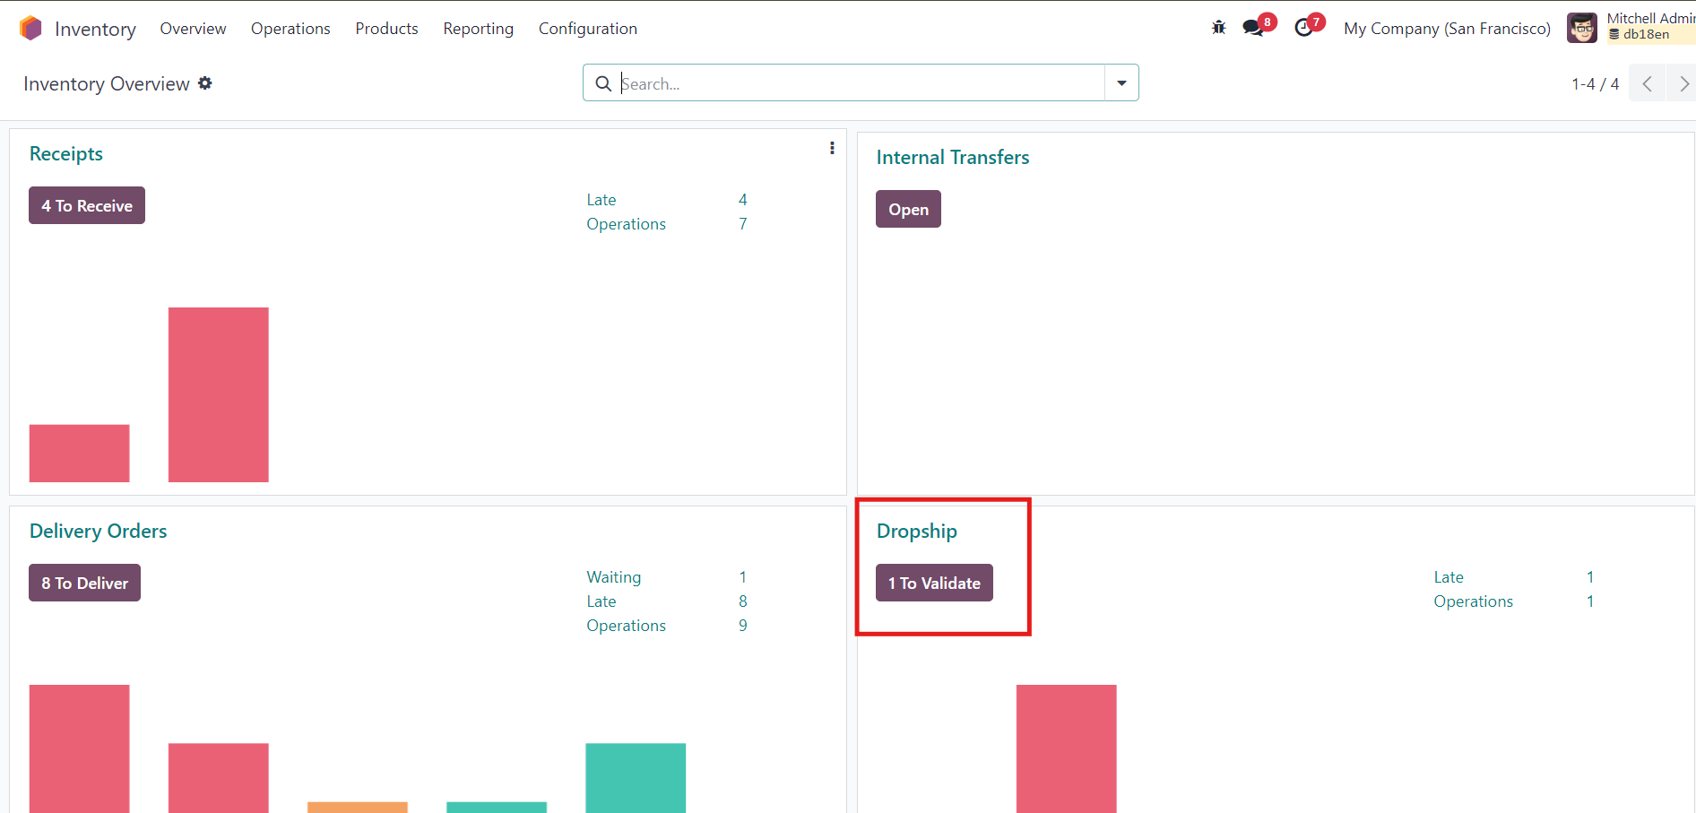Open the Late delivery orders link
The width and height of the screenshot is (1696, 813).
(x=601, y=601)
